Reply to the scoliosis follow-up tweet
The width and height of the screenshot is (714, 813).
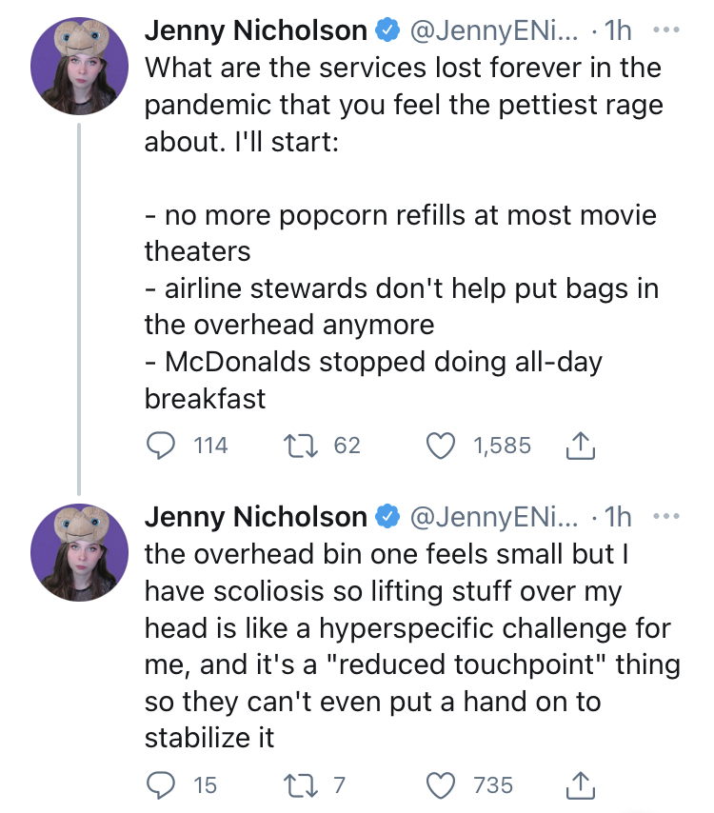tap(160, 785)
